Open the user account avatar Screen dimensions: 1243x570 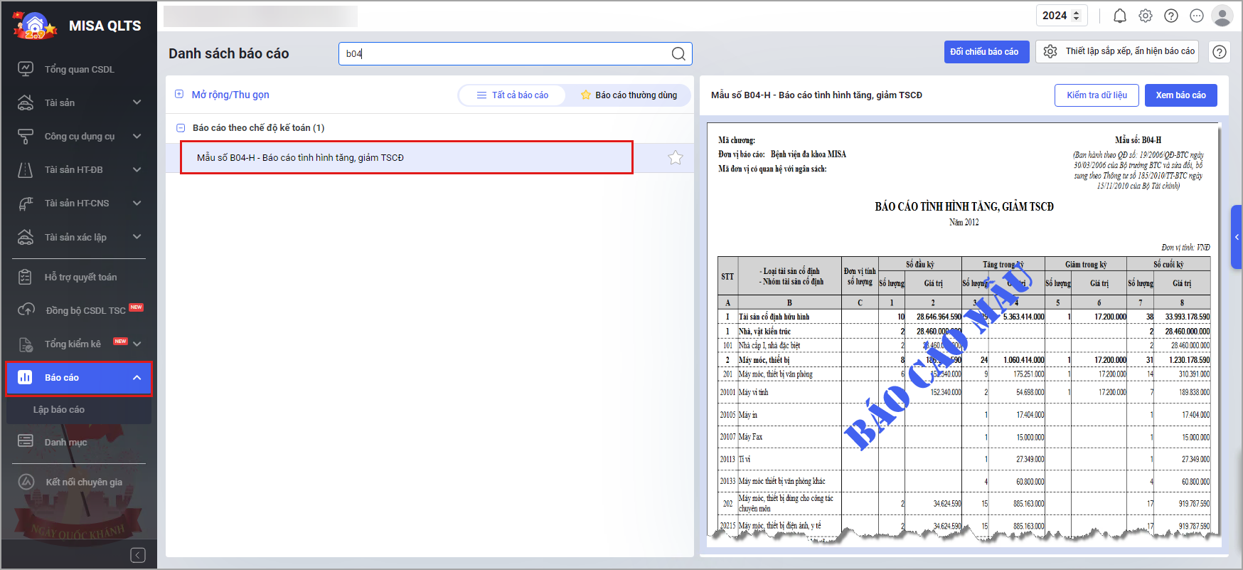(x=1222, y=16)
